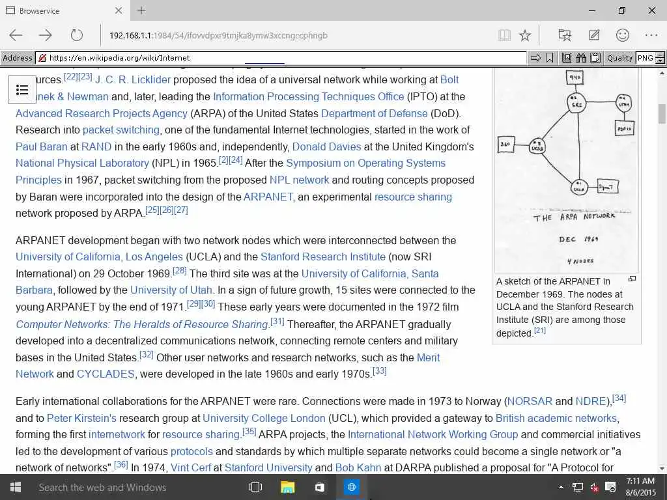Open the Action Center notifications icon
Screen dimensions: 667x500
click(610, 487)
